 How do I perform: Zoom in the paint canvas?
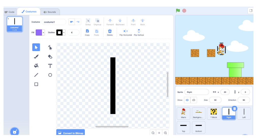click(x=165, y=133)
